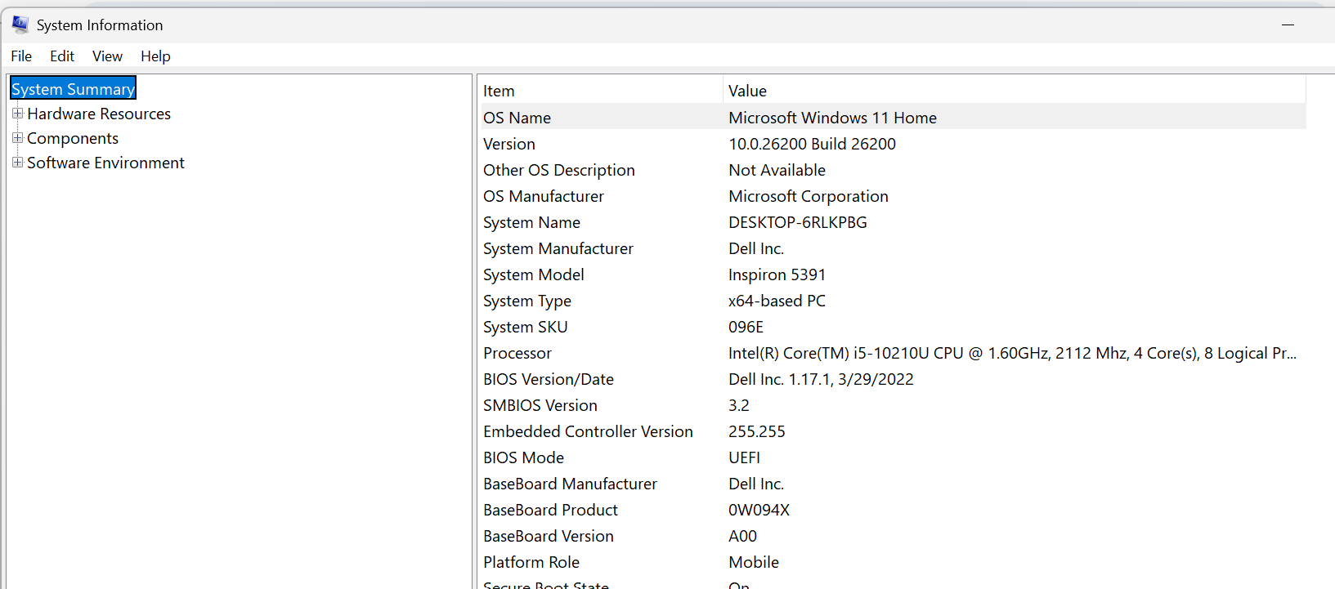Click the Value column header
The image size is (1335, 589).
pos(1015,91)
